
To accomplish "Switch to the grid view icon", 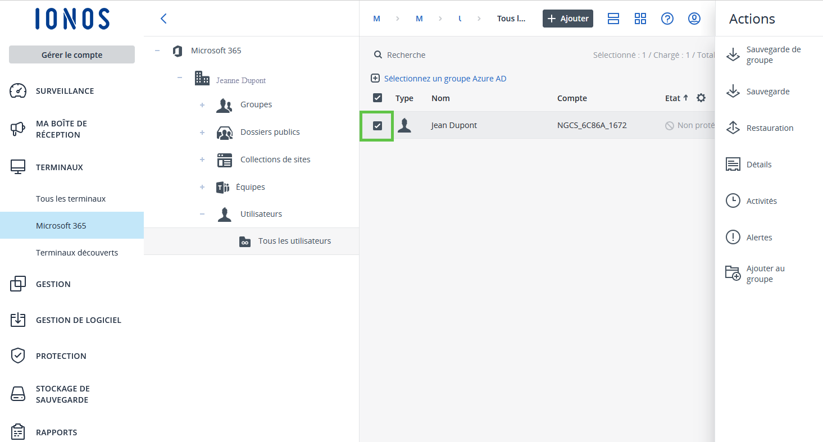I will [640, 19].
